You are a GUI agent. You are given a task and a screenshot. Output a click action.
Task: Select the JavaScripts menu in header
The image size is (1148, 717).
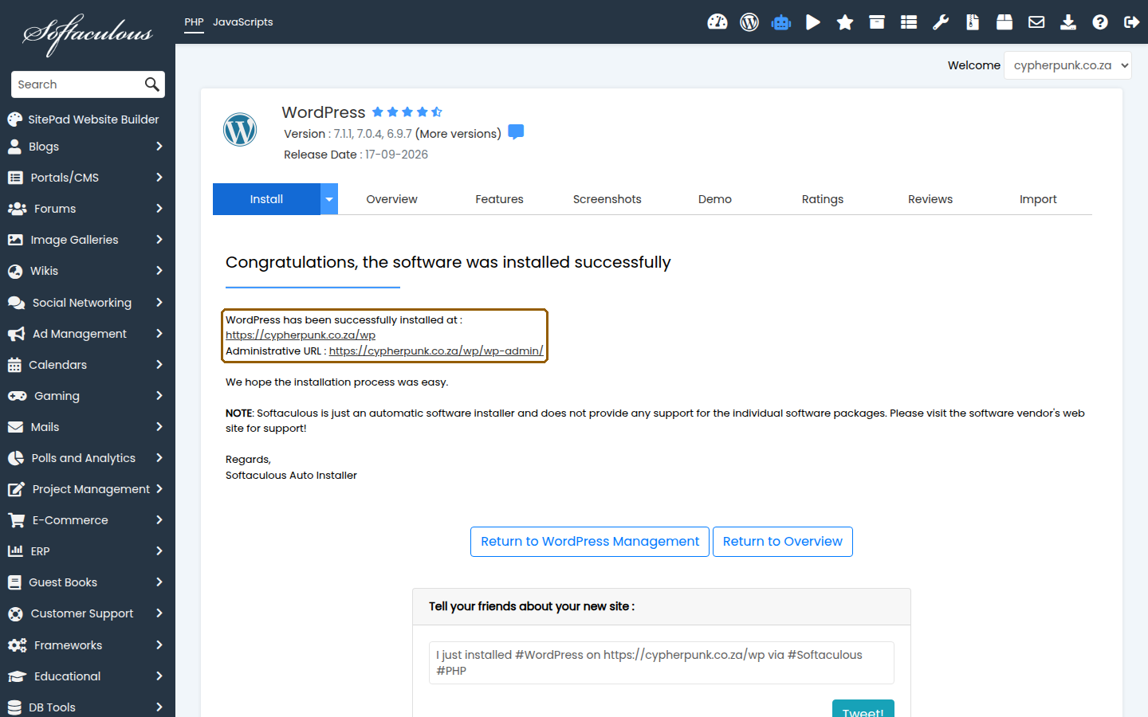[x=242, y=22]
